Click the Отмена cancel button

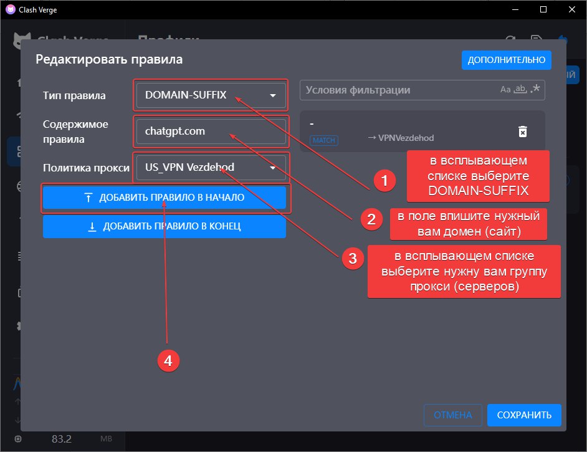click(452, 415)
